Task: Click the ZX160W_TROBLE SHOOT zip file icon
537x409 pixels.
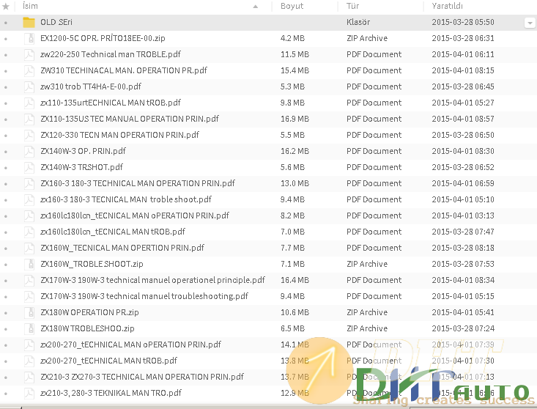Action: coord(29,264)
